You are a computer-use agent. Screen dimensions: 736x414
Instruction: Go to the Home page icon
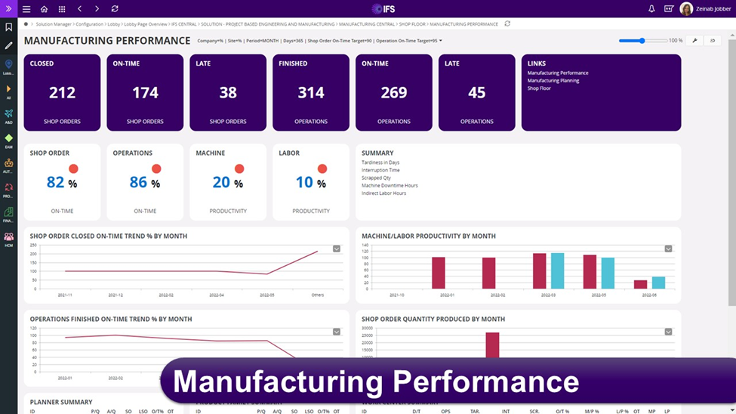pyautogui.click(x=44, y=9)
